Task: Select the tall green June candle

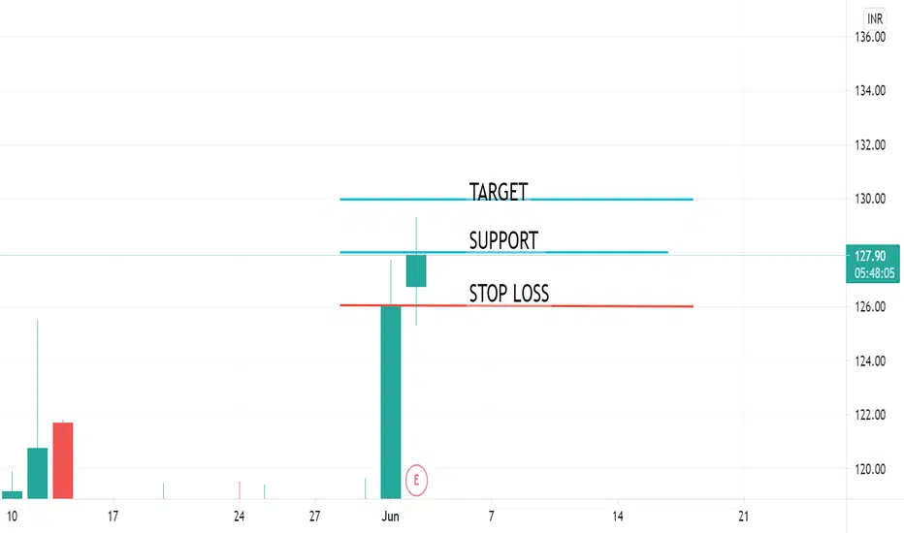Action: 391,401
